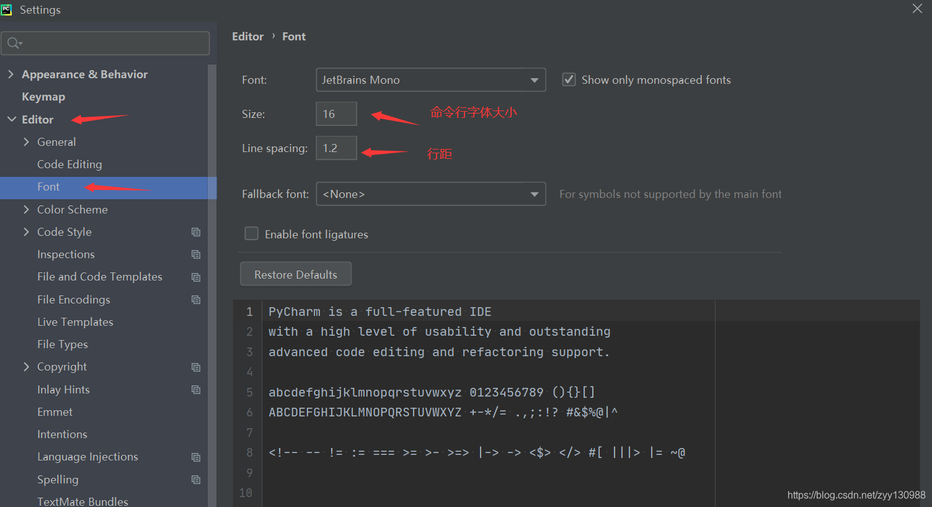Expand the Code Style subsection

26,231
